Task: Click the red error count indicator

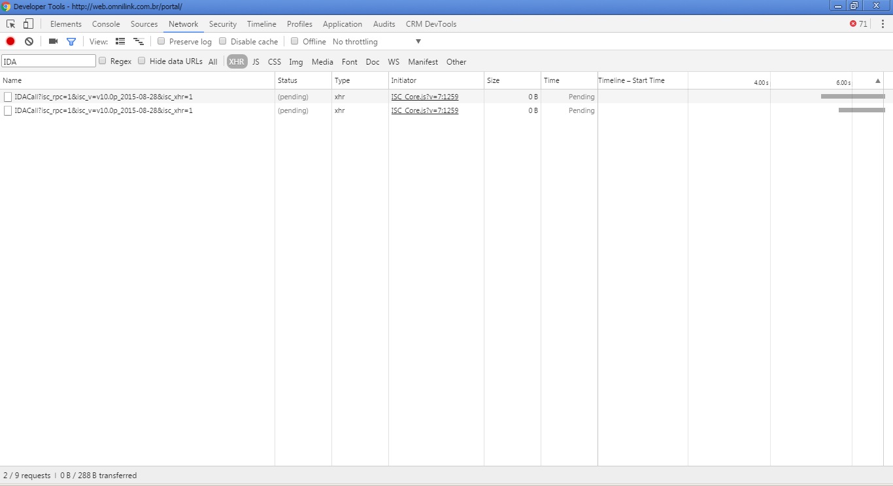Action: click(x=858, y=24)
